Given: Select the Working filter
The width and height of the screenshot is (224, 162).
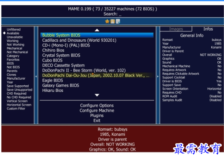Looking at the screenshot, I should 13,41.
